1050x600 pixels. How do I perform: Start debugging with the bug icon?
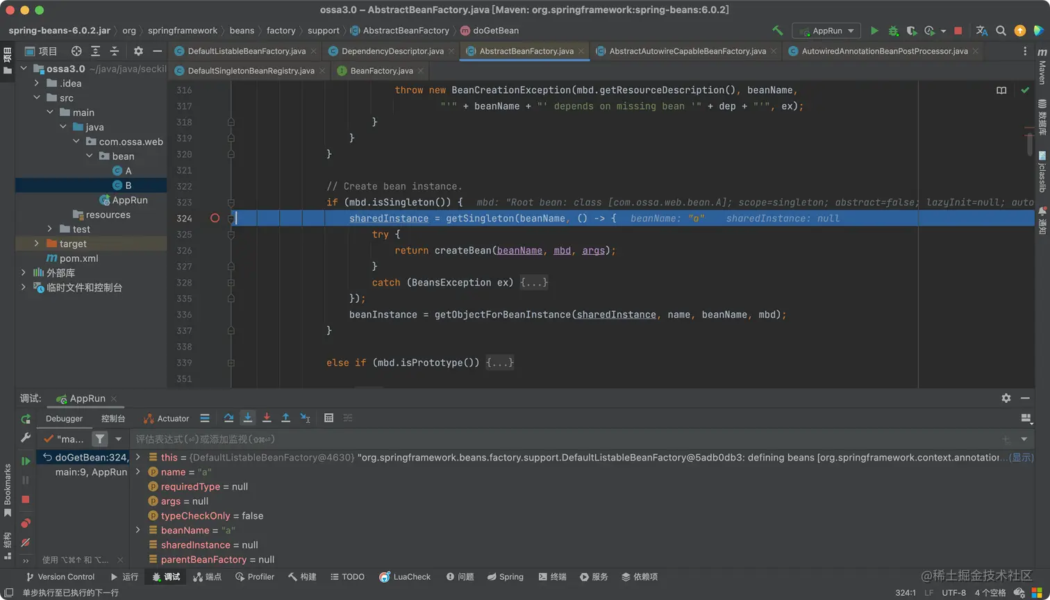pyautogui.click(x=893, y=31)
